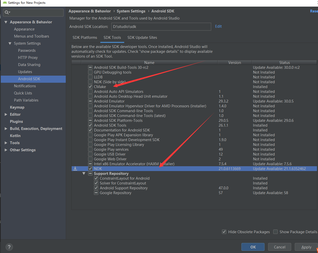Switch to the SDK Platforms tab
This screenshot has width=318, height=253.
pyautogui.click(x=85, y=37)
